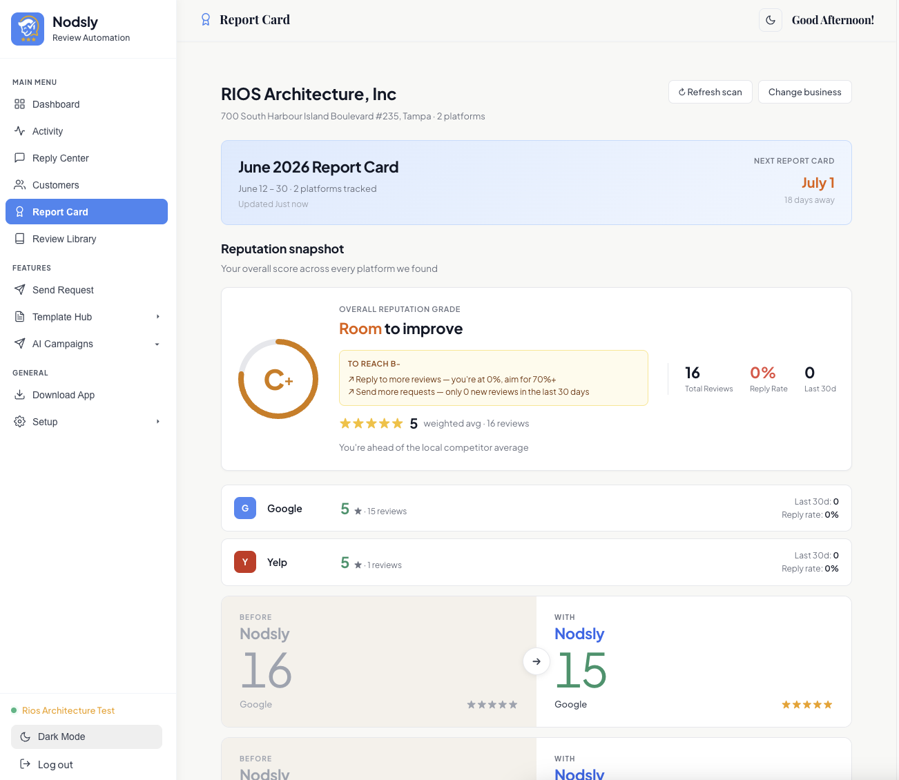Click 'You're ahead of the local competitor average'
The width and height of the screenshot is (899, 780).
coord(434,447)
